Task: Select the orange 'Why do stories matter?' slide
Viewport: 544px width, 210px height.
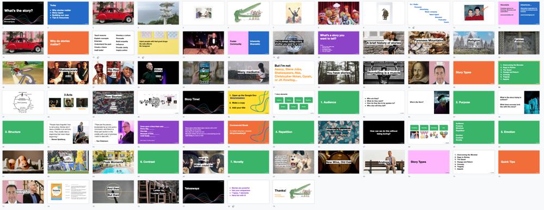Action: point(68,43)
